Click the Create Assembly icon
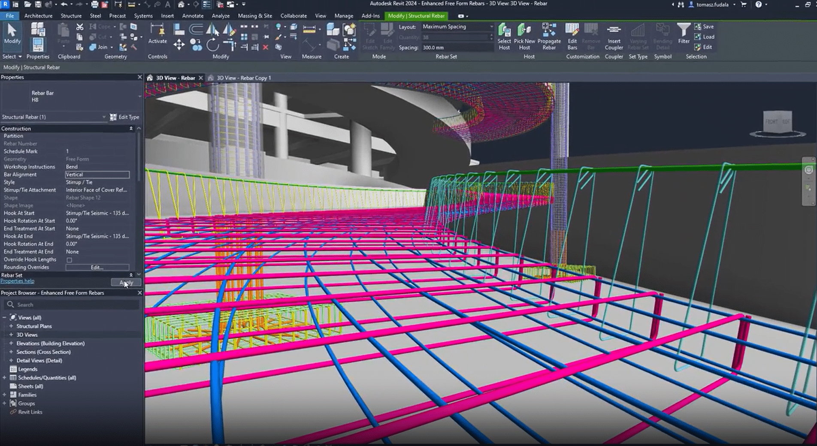 click(x=333, y=29)
